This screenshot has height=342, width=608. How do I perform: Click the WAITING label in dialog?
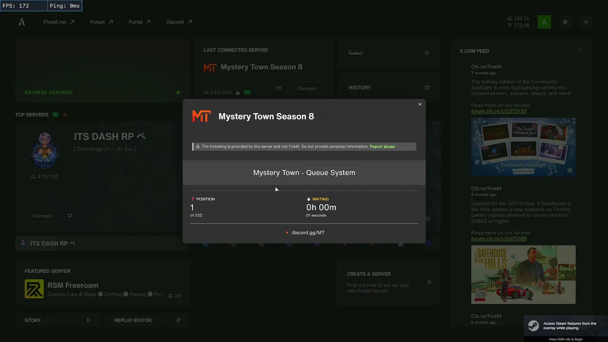coord(320,199)
